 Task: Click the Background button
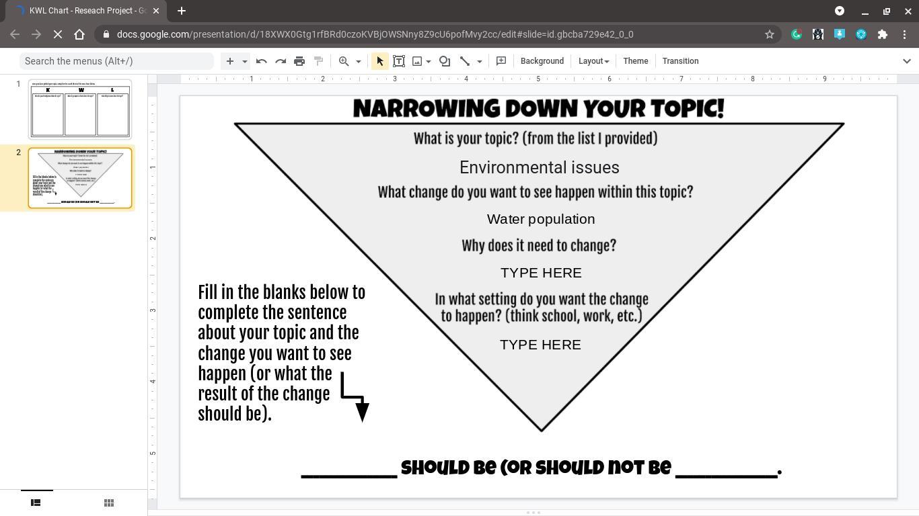tap(542, 61)
